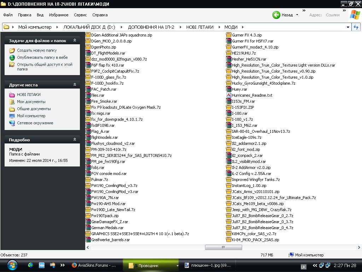The height and width of the screenshot is (272, 362).
Task: Select the Huey.rar archive icon
Action: [229, 89]
